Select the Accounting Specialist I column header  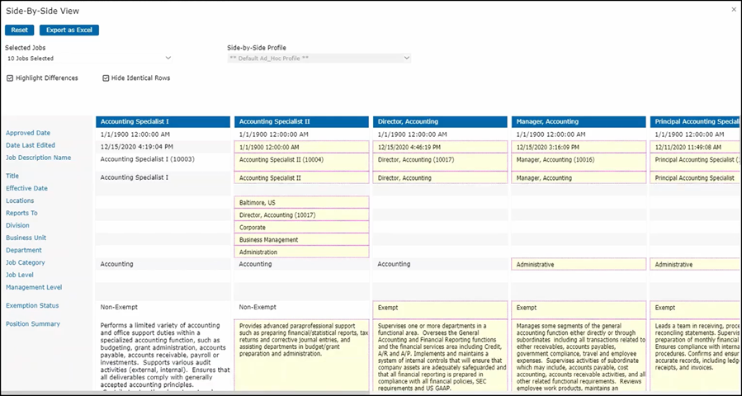pyautogui.click(x=163, y=122)
